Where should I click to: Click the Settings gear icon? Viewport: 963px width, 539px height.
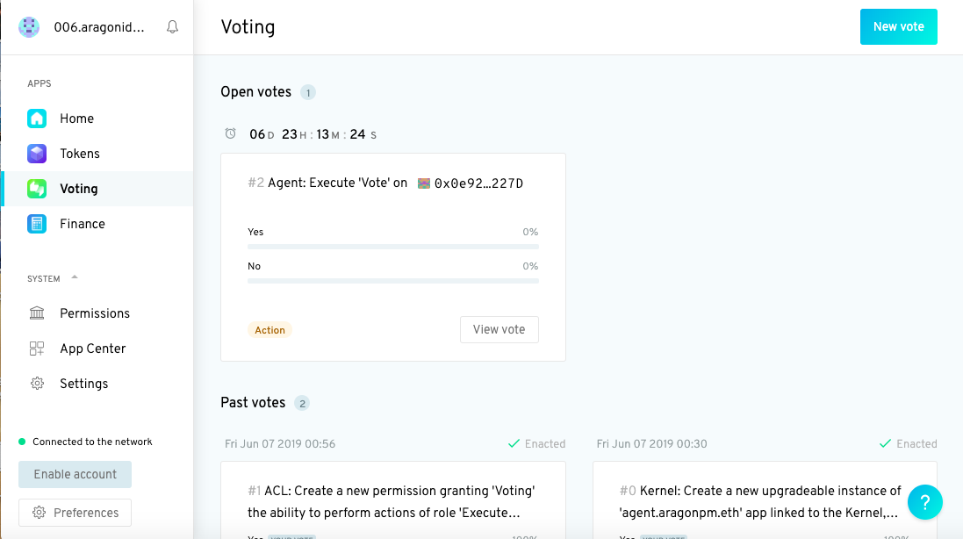tap(37, 384)
